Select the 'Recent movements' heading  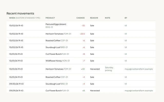click(20, 14)
